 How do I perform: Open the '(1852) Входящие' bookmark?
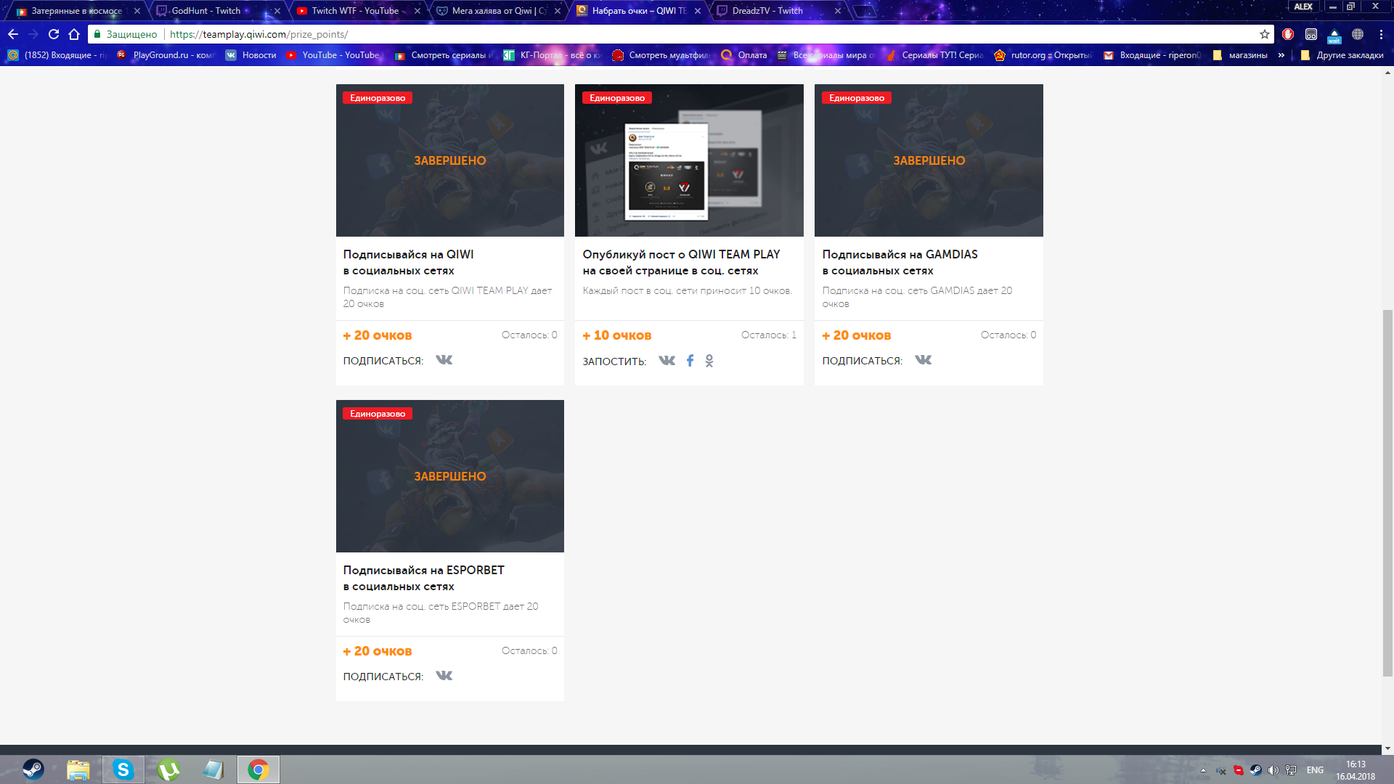57,55
